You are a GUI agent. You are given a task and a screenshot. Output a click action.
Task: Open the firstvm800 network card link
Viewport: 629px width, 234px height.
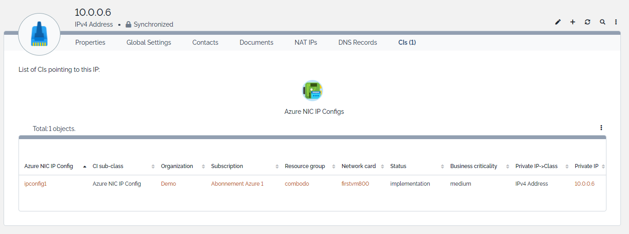355,184
